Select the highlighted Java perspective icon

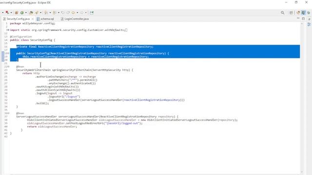(303, 13)
